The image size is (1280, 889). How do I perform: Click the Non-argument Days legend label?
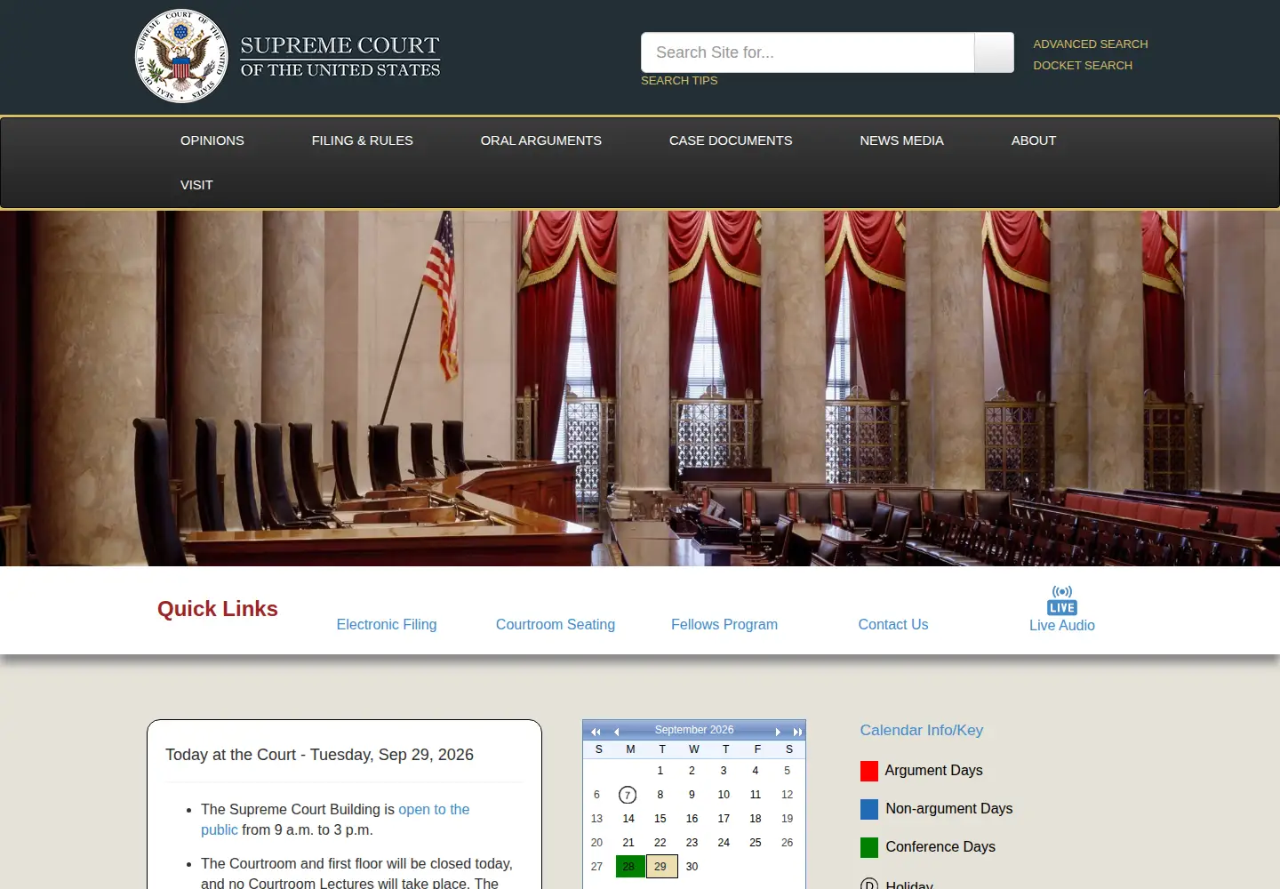(948, 808)
